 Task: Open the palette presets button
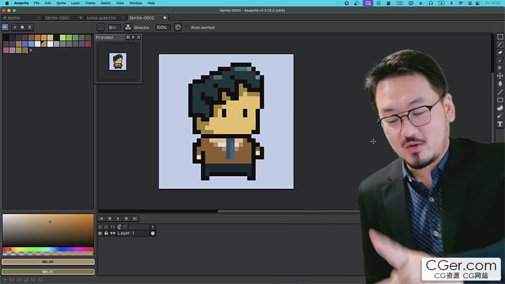pos(22,27)
